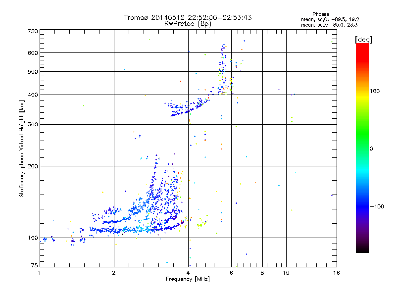Click the 'Stationary phase Virtual Height [km]' axis label

click(22, 149)
